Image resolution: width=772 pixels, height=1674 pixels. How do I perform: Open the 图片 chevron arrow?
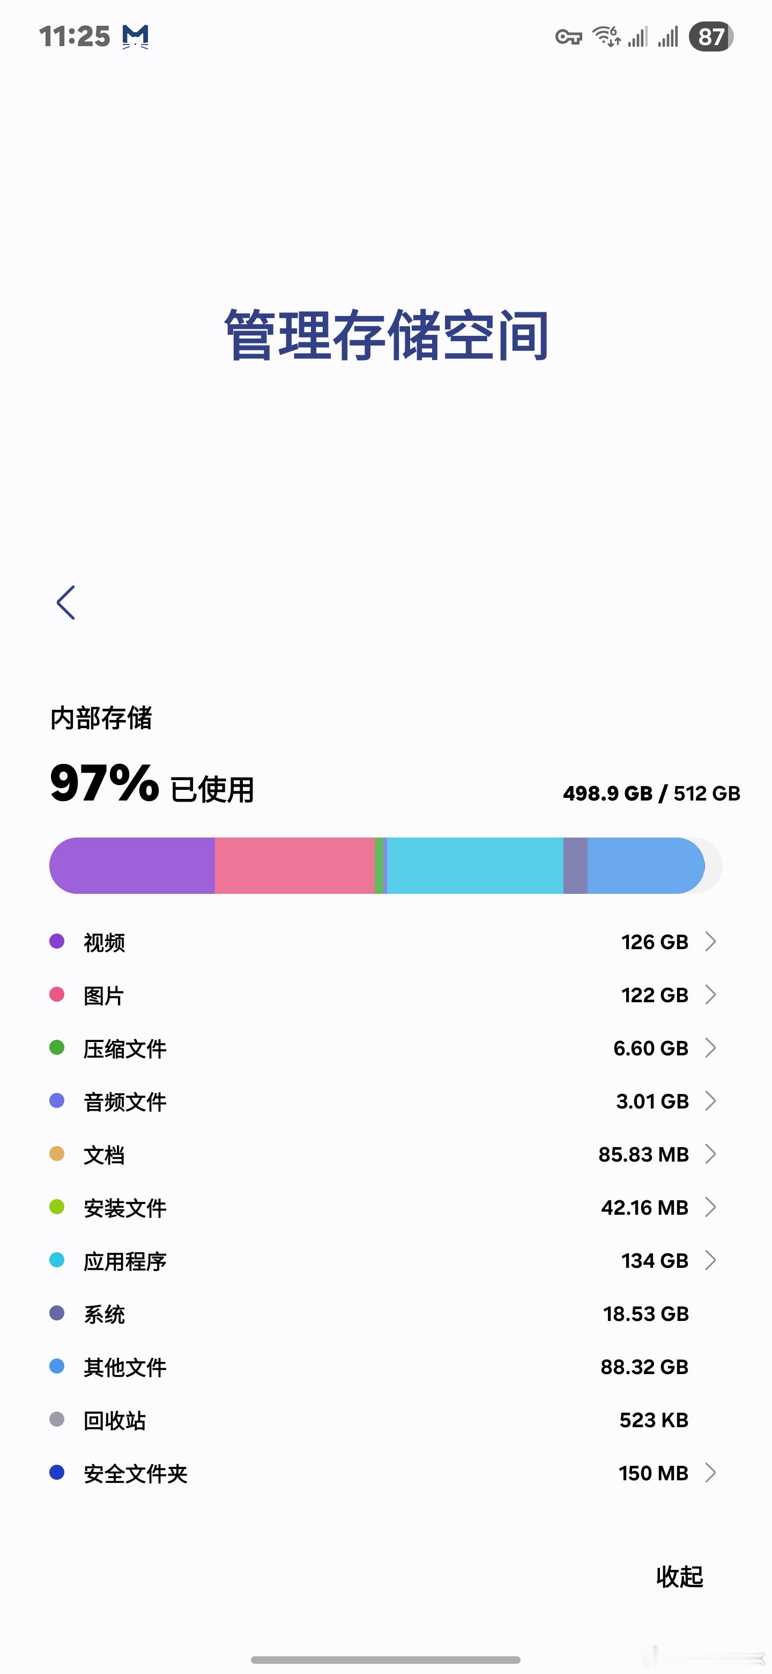(x=711, y=995)
